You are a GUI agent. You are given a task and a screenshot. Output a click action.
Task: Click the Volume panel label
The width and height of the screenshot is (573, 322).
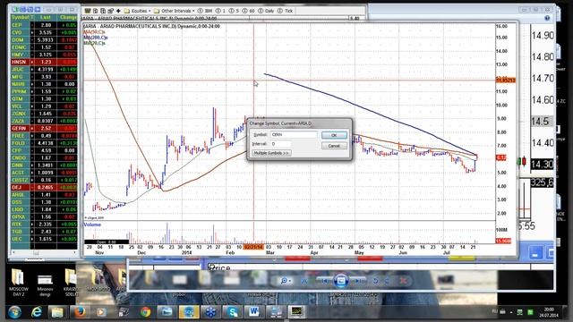click(92, 225)
